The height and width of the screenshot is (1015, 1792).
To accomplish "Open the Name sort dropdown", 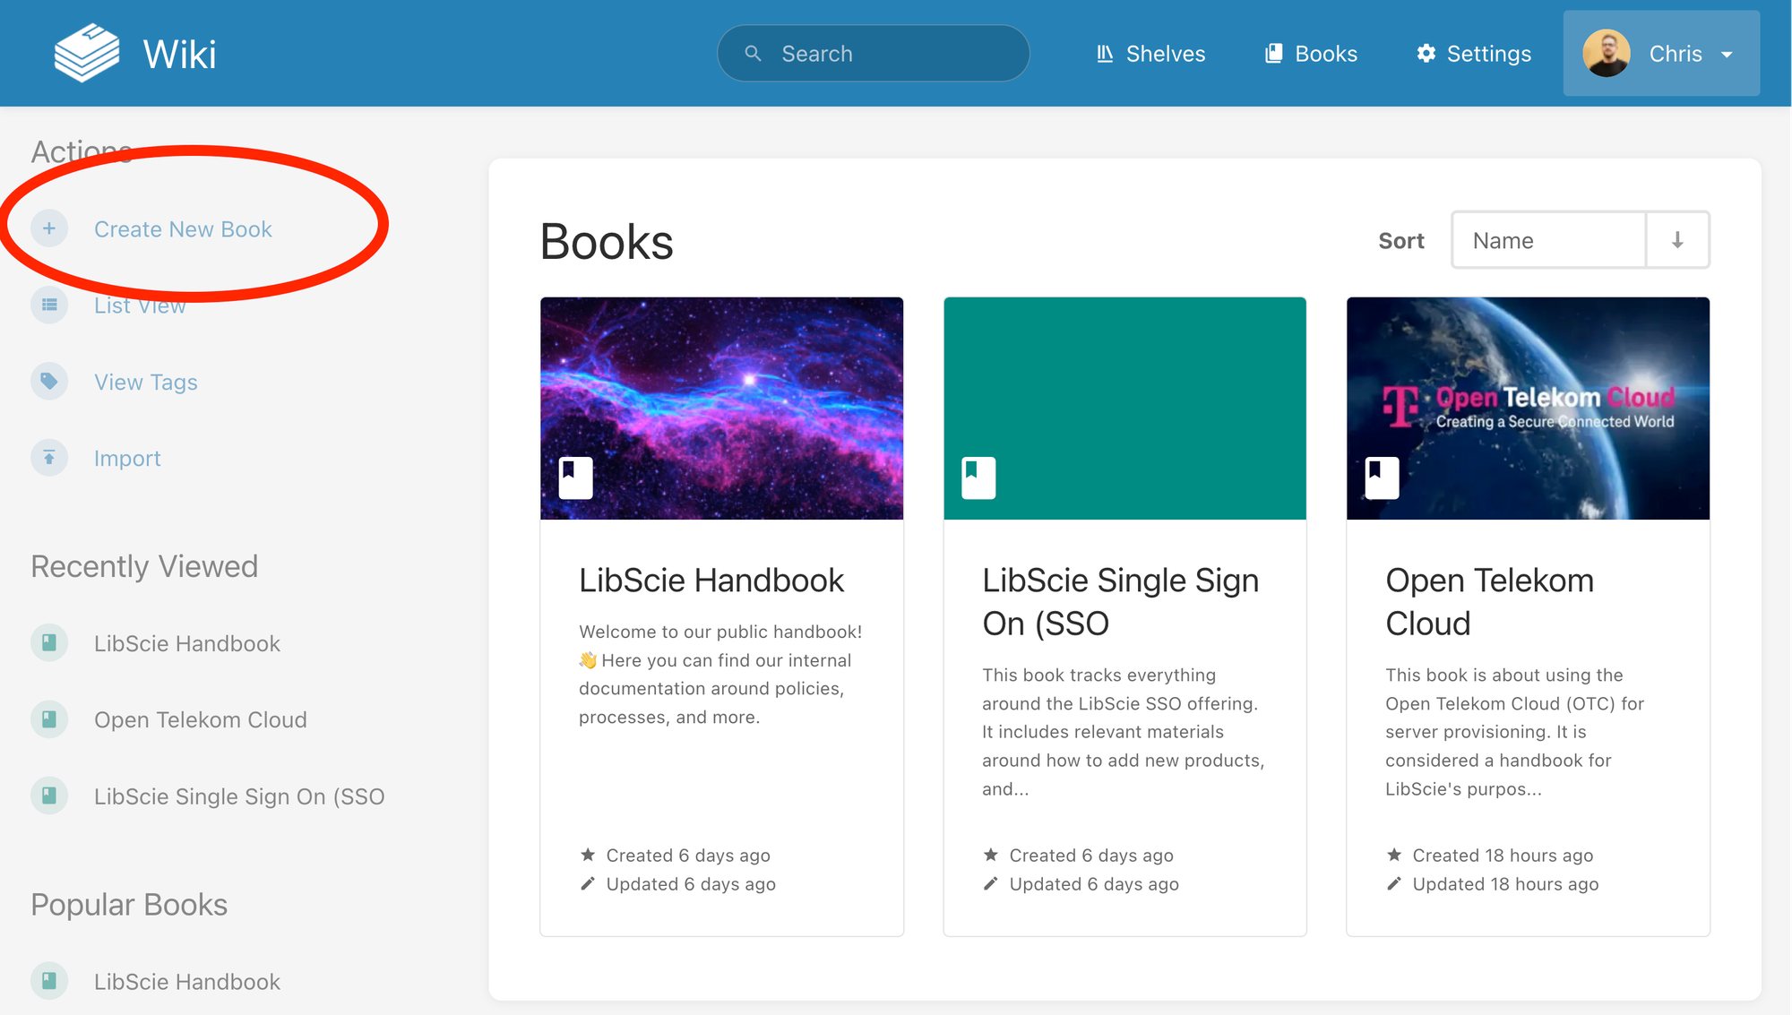I will tap(1548, 240).
